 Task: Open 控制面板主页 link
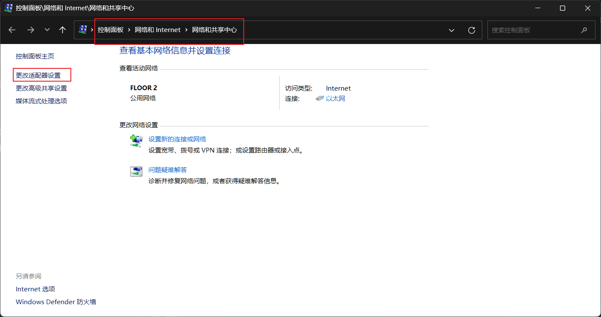click(x=35, y=56)
